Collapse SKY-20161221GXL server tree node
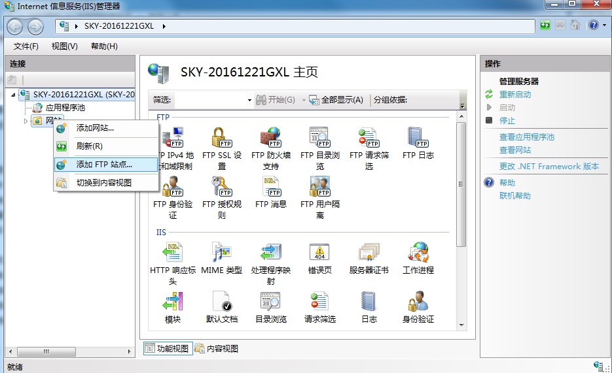Viewport: 612px width, 373px height. pos(13,95)
